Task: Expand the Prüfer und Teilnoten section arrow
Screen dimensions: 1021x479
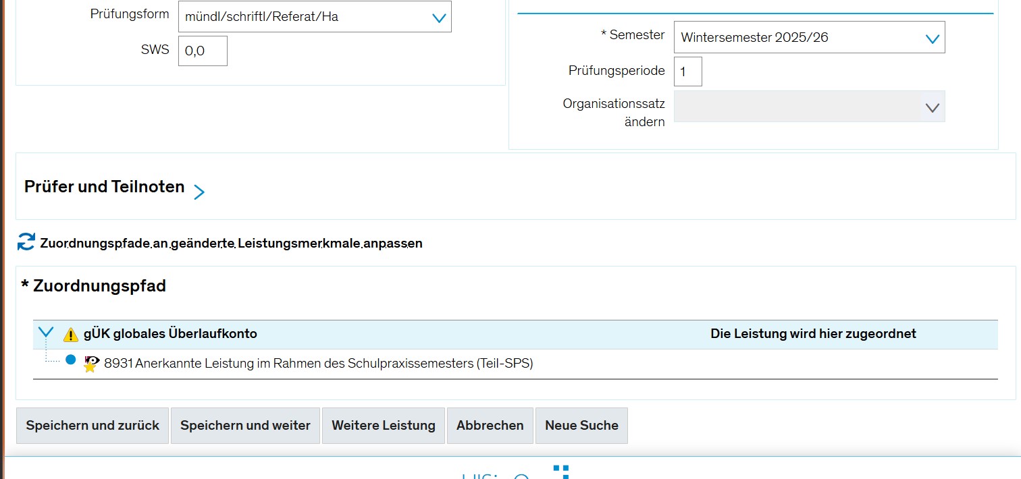Action: (x=199, y=192)
